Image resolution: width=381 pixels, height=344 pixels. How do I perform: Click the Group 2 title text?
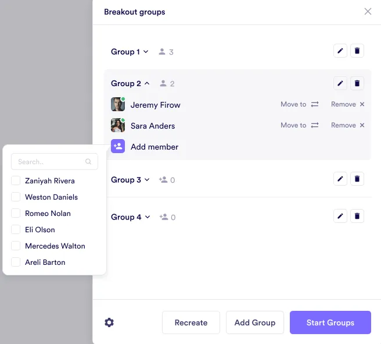(x=126, y=83)
